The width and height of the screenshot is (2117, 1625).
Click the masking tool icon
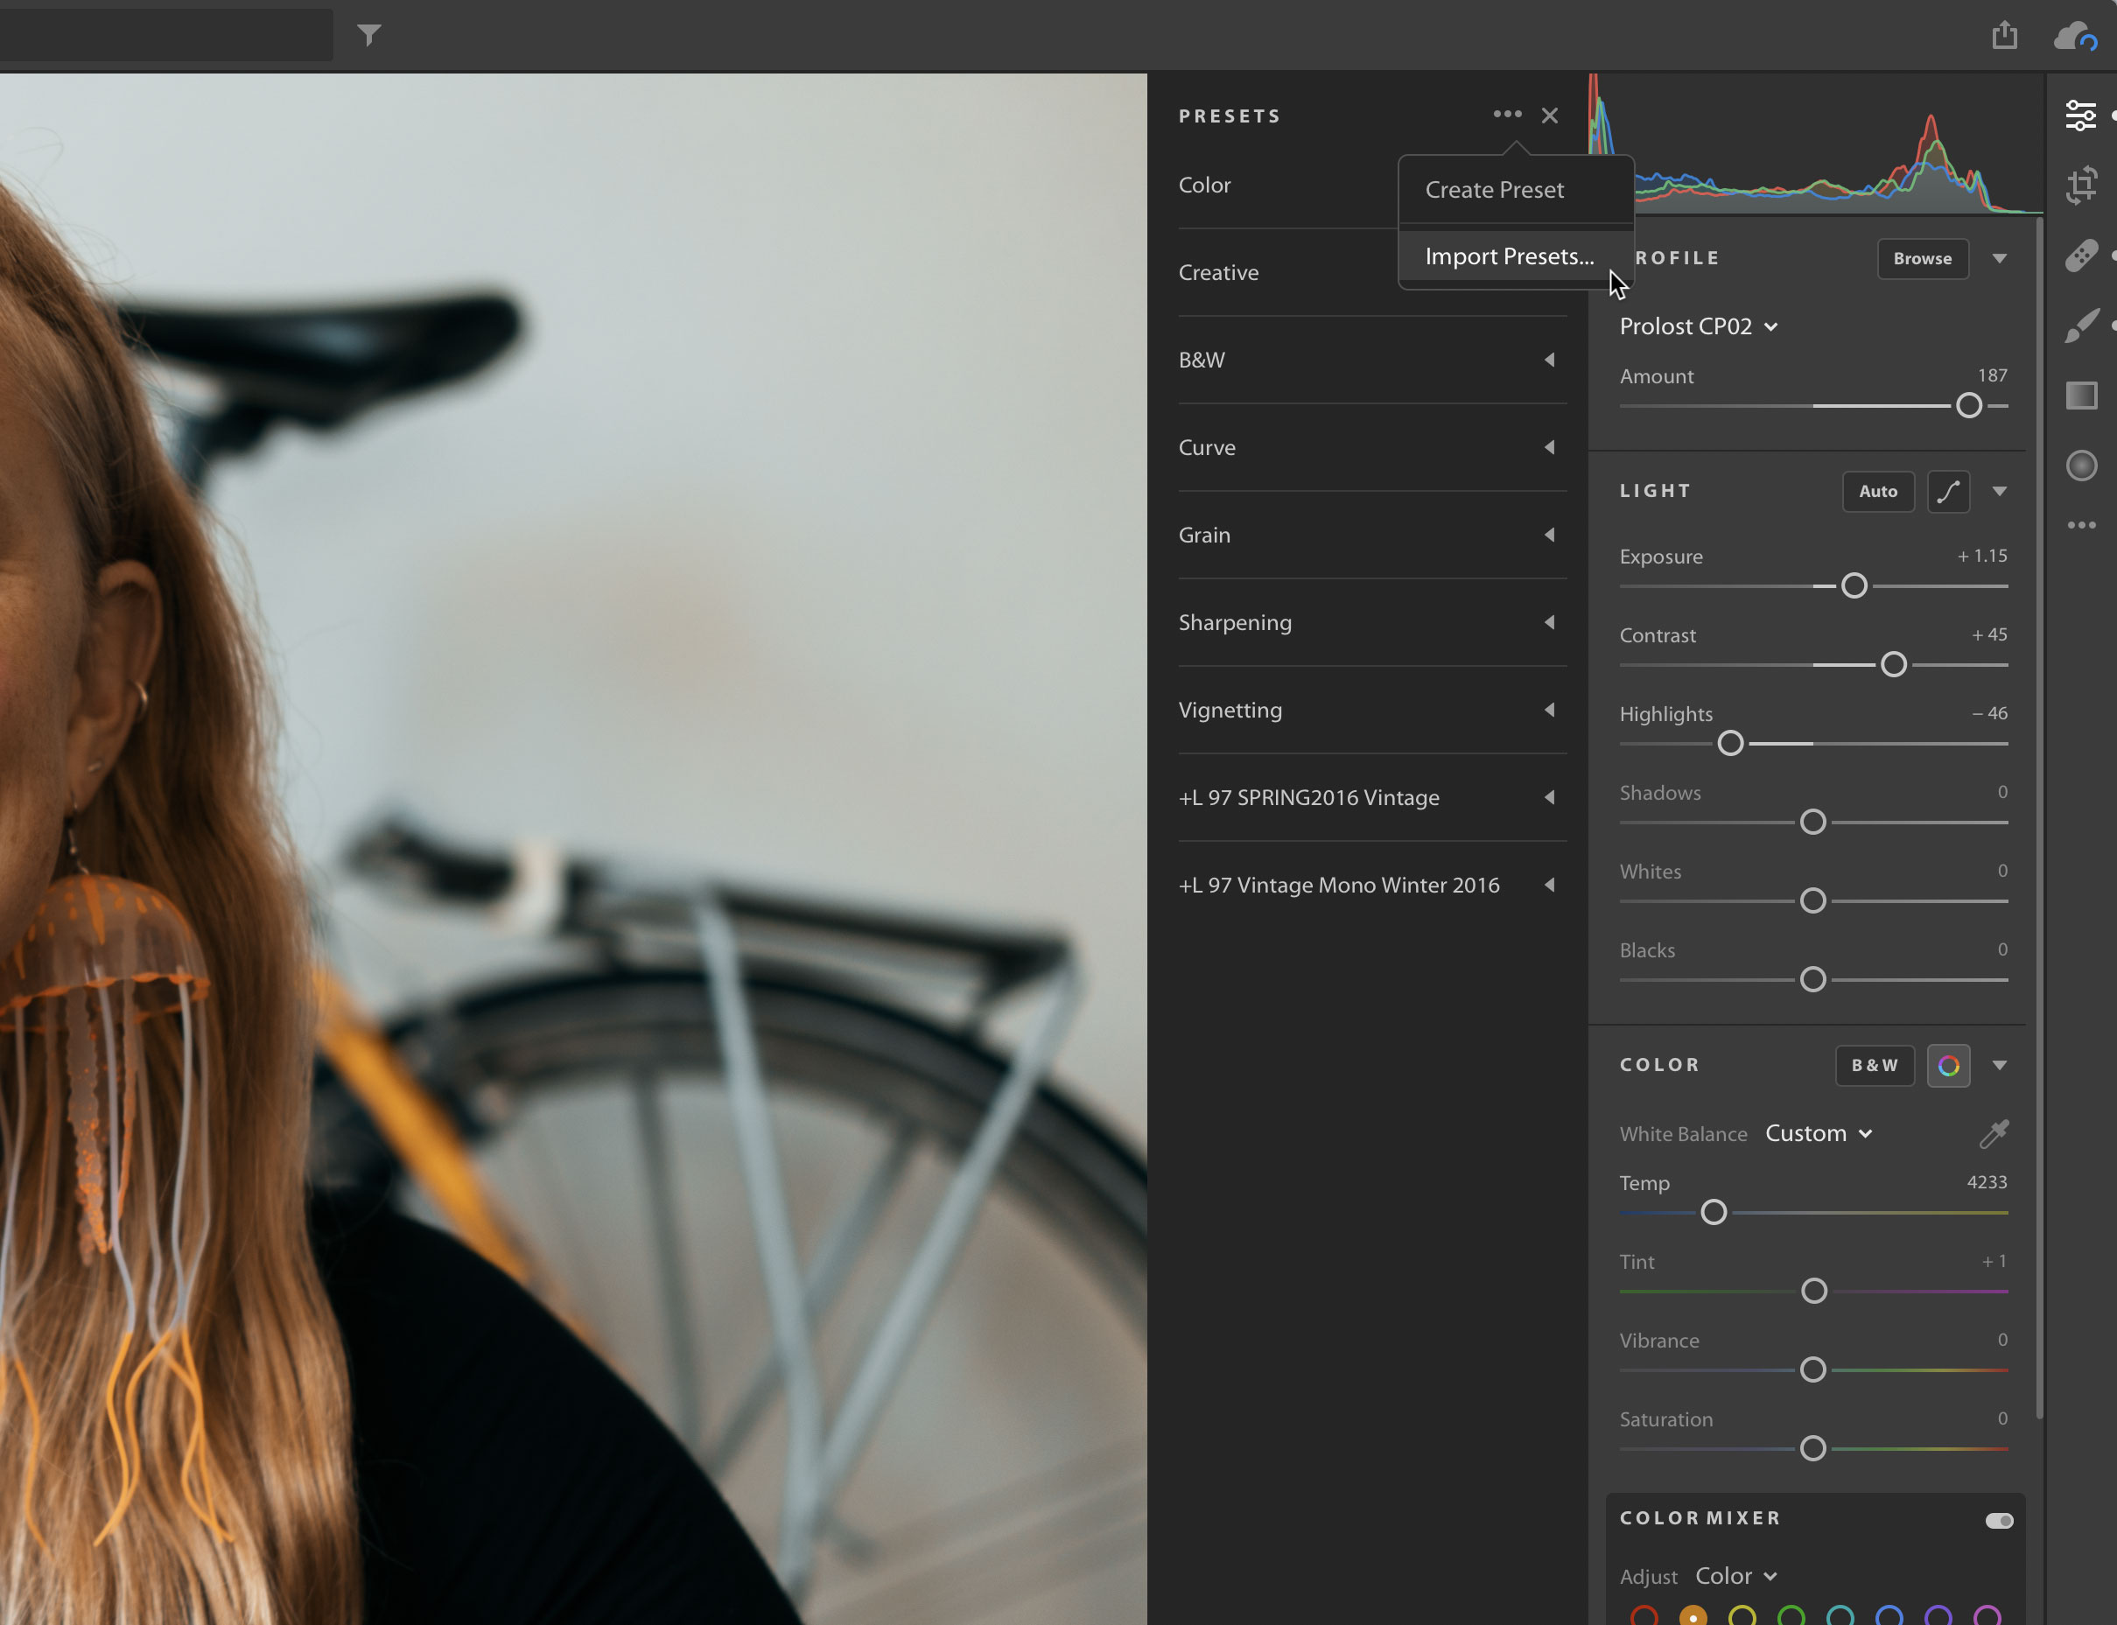[x=2083, y=463]
